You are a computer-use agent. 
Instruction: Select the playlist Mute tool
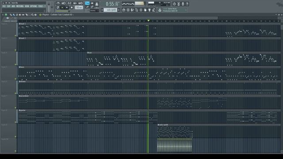[20, 15]
